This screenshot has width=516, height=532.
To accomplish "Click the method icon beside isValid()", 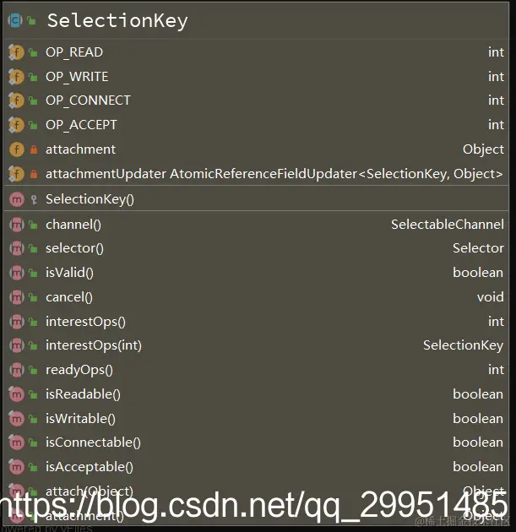I will pos(16,273).
